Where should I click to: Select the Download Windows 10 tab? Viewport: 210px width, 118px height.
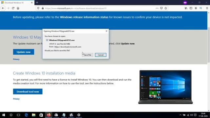coord(17,3)
